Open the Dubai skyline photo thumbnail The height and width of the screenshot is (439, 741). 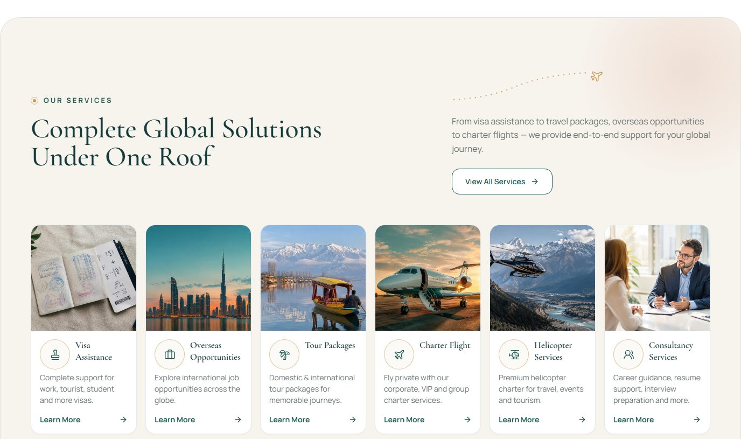point(198,278)
